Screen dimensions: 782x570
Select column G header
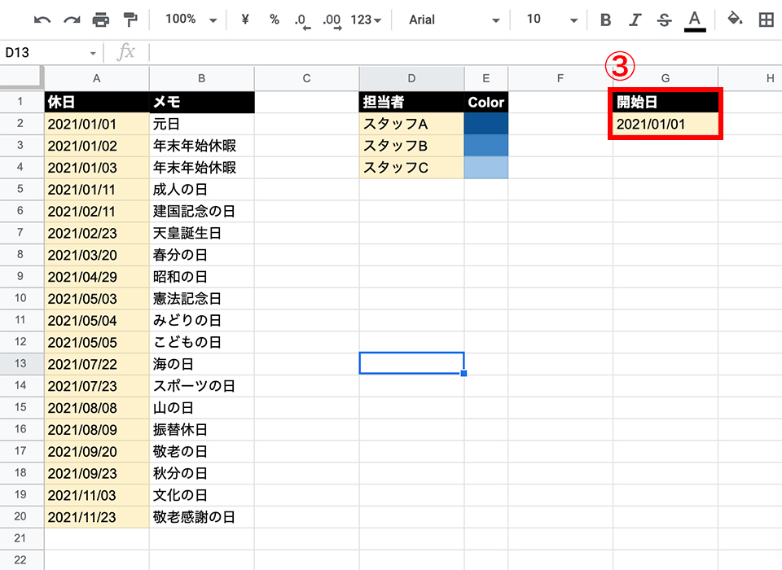coord(666,78)
